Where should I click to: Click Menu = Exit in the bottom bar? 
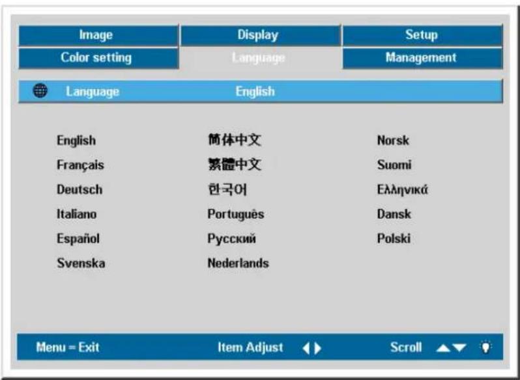[68, 347]
